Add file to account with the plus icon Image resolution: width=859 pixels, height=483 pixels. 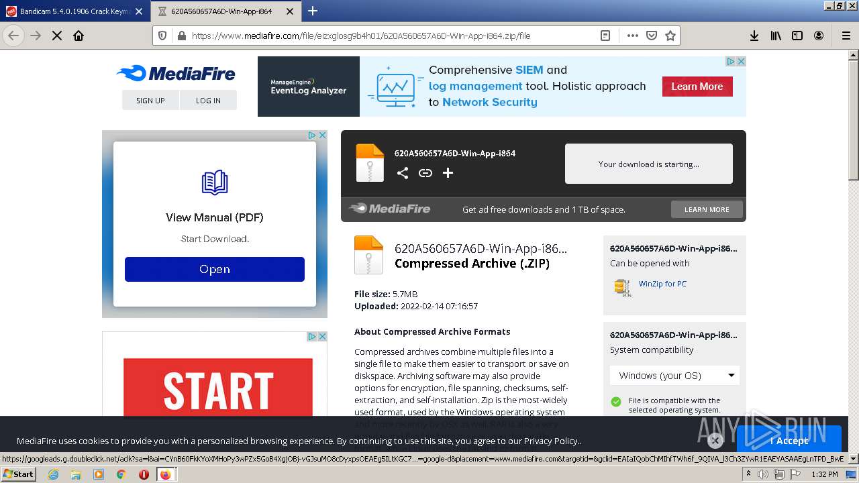pyautogui.click(x=448, y=173)
